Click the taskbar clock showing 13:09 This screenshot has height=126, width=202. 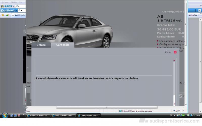tap(198, 115)
